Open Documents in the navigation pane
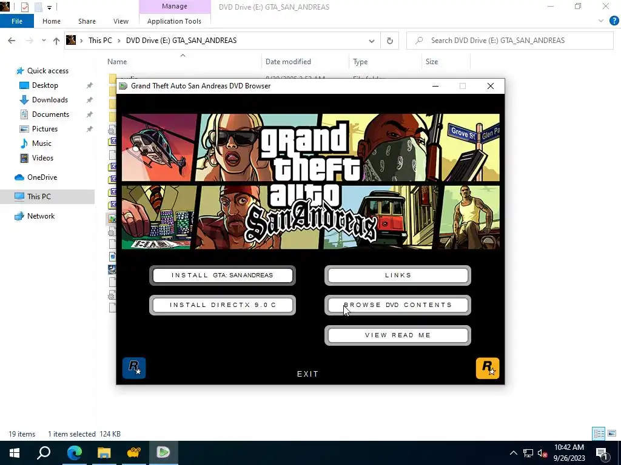Image resolution: width=621 pixels, height=465 pixels. point(50,114)
